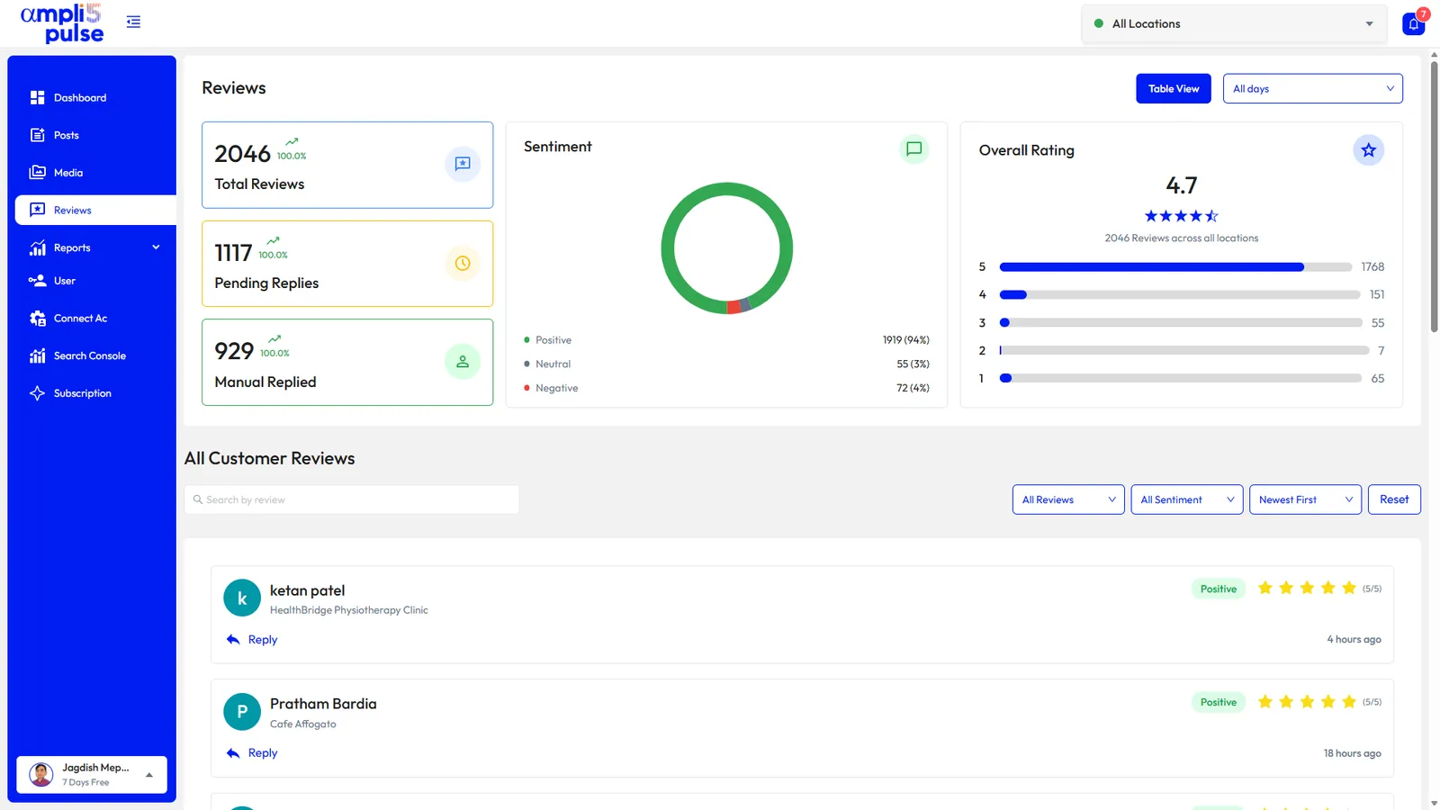Click the Search by review field

(x=352, y=499)
